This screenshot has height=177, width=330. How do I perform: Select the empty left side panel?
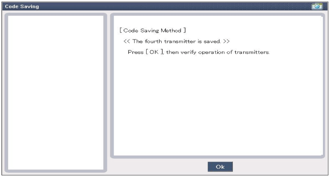pyautogui.click(x=56, y=92)
